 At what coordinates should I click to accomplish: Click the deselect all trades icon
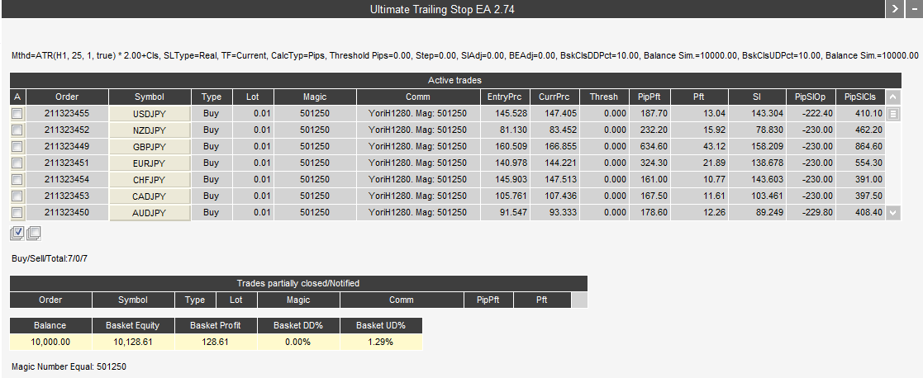pos(33,232)
